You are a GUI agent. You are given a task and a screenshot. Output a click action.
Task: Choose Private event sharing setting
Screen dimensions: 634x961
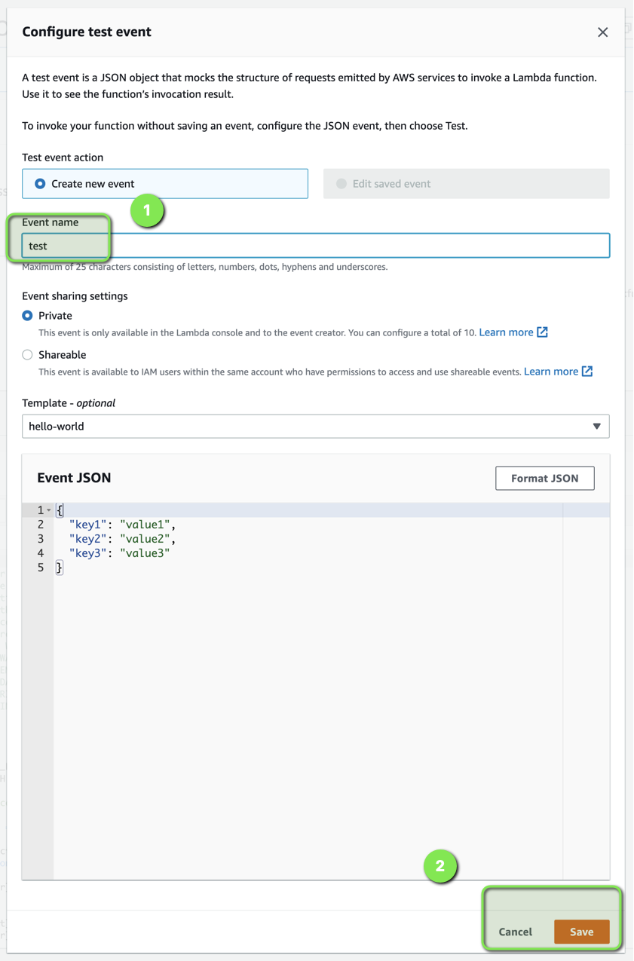coord(27,316)
